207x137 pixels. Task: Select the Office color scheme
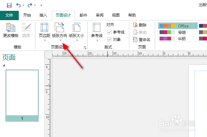(178, 26)
